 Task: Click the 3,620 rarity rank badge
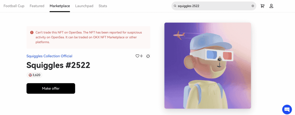[35, 75]
